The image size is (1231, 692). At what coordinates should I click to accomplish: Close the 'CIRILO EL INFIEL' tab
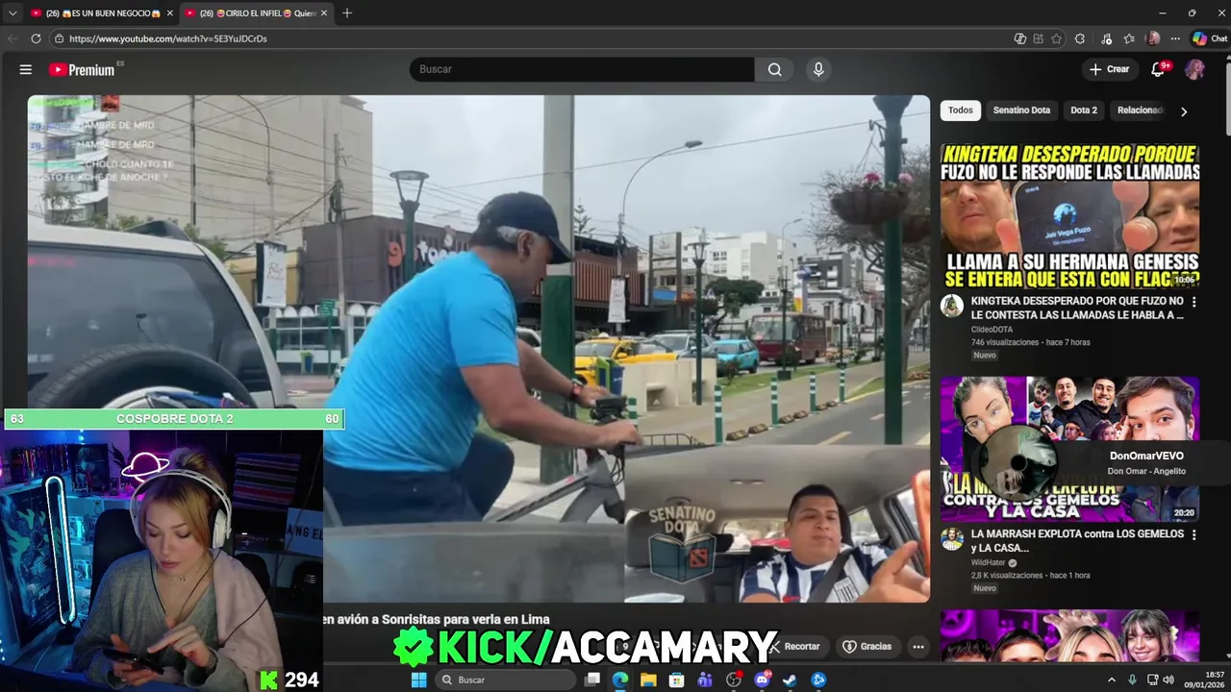[324, 13]
